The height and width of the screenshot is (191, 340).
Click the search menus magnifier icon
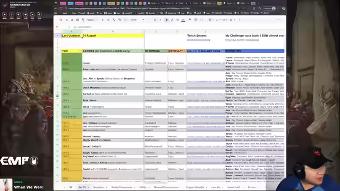[x=61, y=20]
